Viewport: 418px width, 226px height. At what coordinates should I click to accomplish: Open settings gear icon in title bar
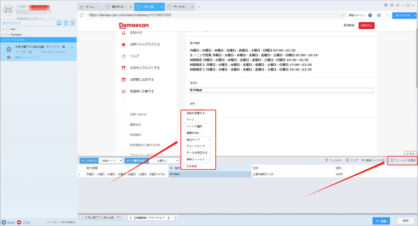click(x=398, y=5)
